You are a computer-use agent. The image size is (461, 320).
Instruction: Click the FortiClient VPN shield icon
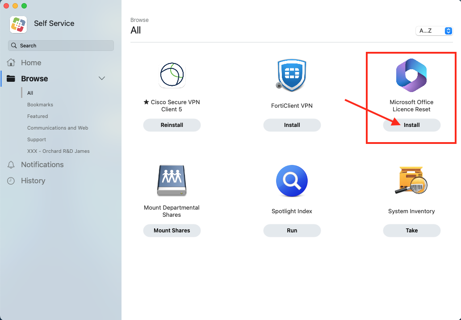point(292,75)
